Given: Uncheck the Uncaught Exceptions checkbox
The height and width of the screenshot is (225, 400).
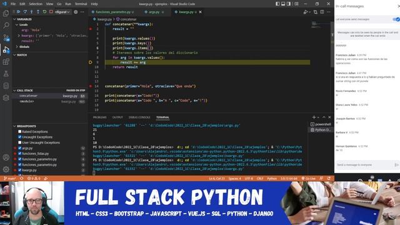Looking at the screenshot, I should pyautogui.click(x=19, y=137).
